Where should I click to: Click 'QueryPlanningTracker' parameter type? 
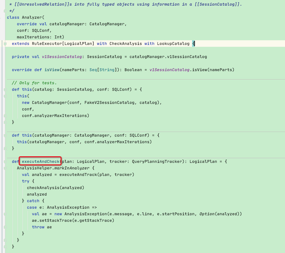(157, 162)
